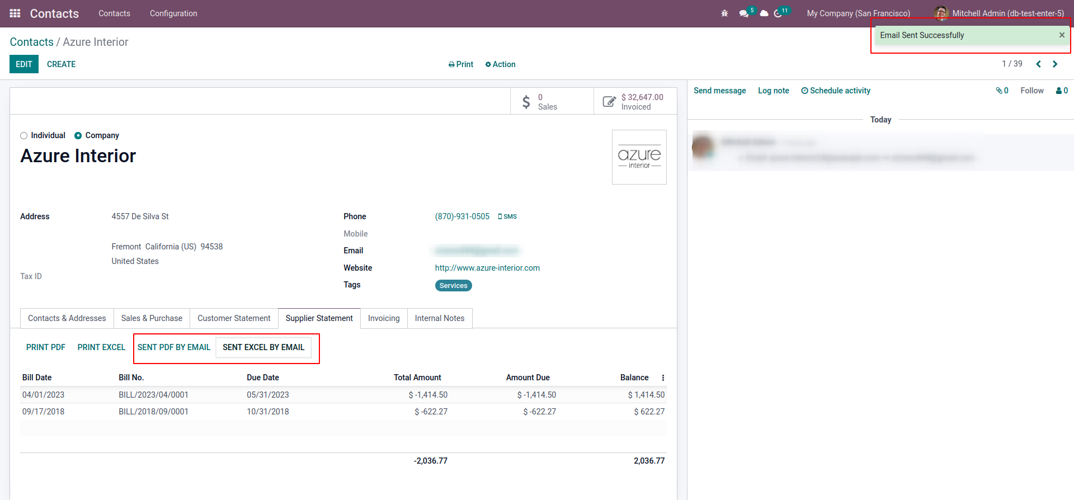Open the Customer Statement tab
The image size is (1074, 500).
coord(234,318)
